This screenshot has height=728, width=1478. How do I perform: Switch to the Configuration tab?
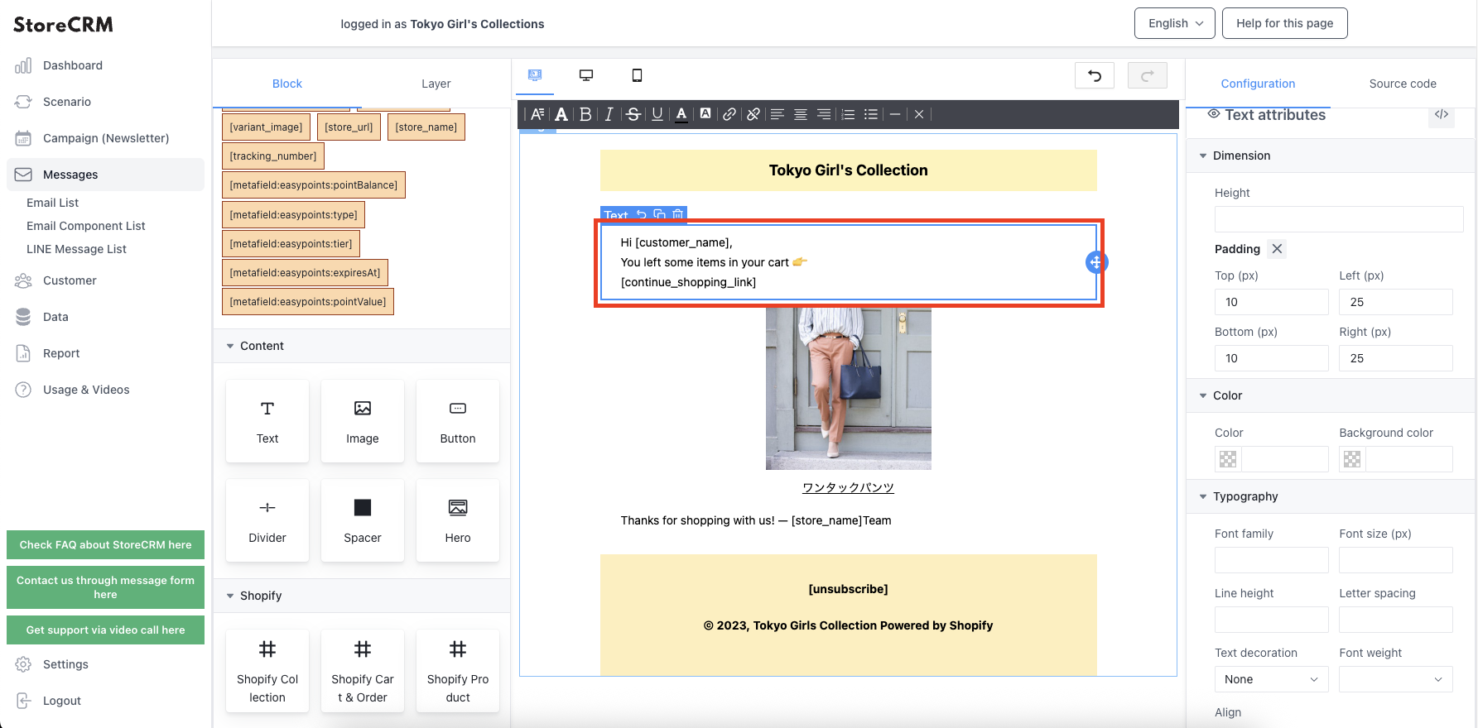point(1258,84)
